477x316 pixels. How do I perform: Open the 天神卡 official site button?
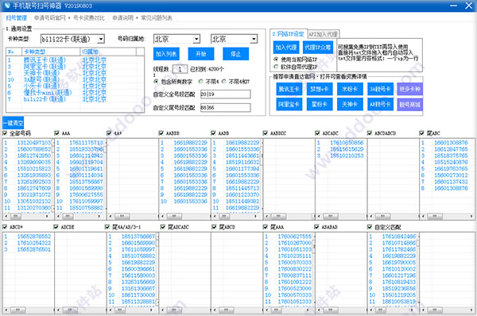click(x=350, y=104)
